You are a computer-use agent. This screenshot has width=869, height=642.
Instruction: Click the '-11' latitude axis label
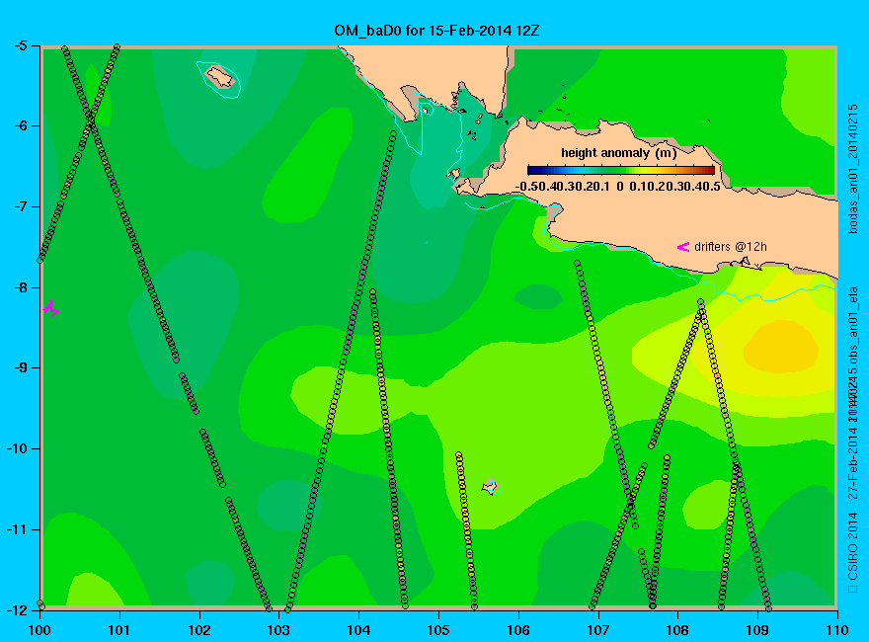pos(17,529)
